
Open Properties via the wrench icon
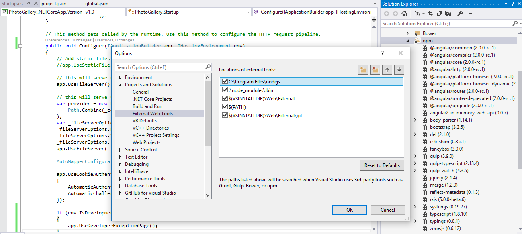click(460, 14)
